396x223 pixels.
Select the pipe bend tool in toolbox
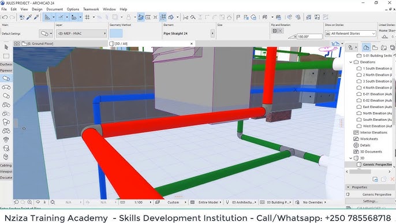6,87
